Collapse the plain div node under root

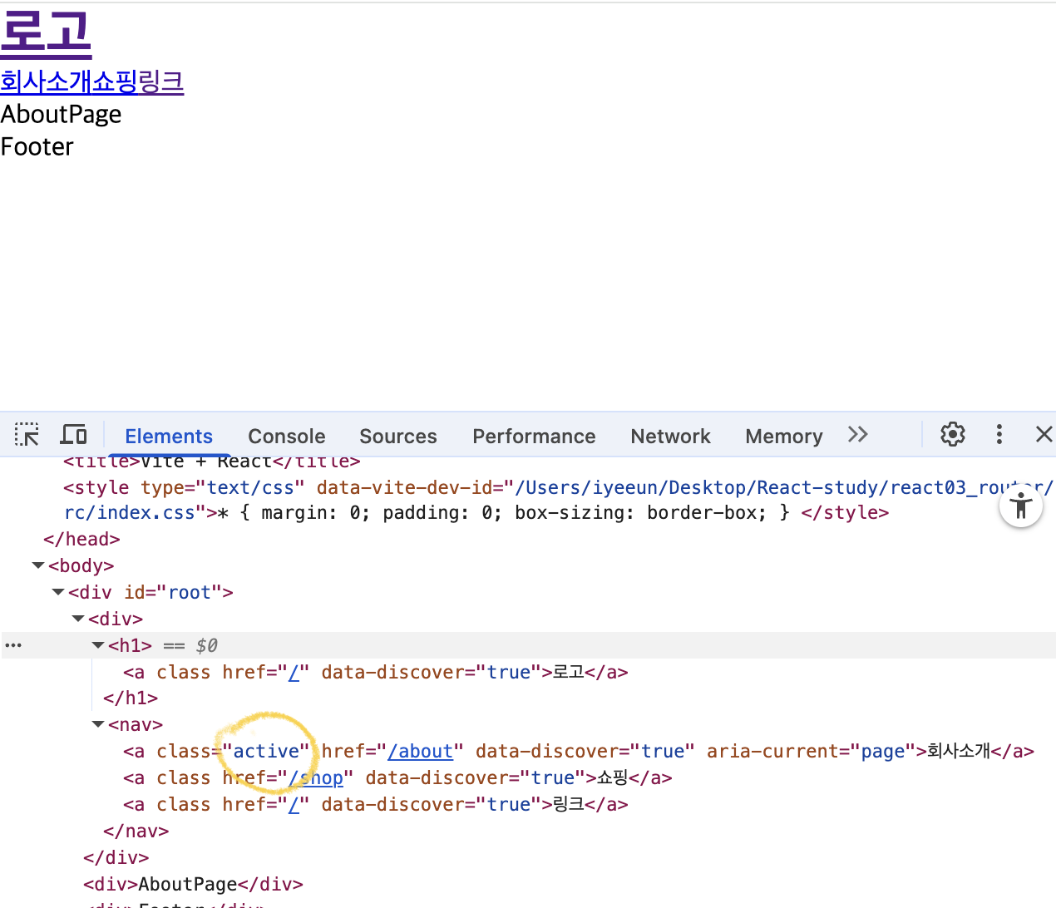[x=78, y=619]
